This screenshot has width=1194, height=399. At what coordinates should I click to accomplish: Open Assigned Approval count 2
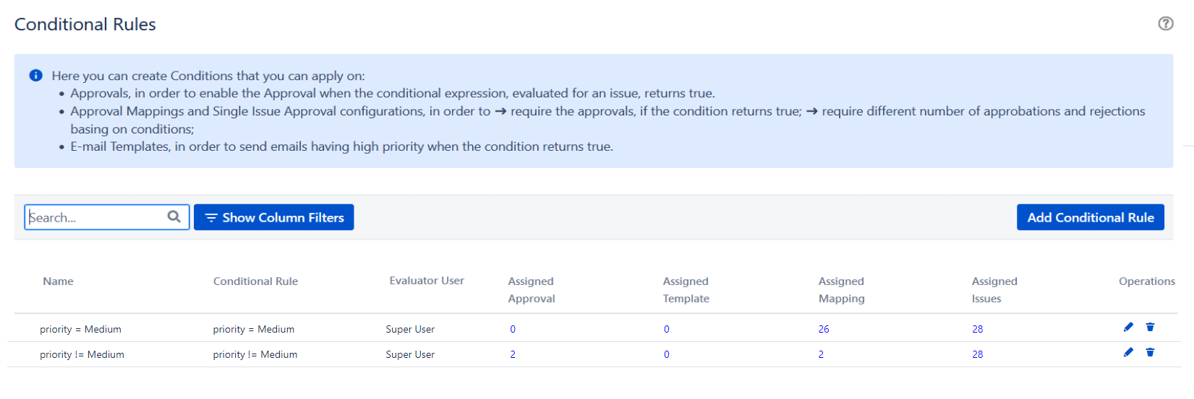click(x=513, y=354)
